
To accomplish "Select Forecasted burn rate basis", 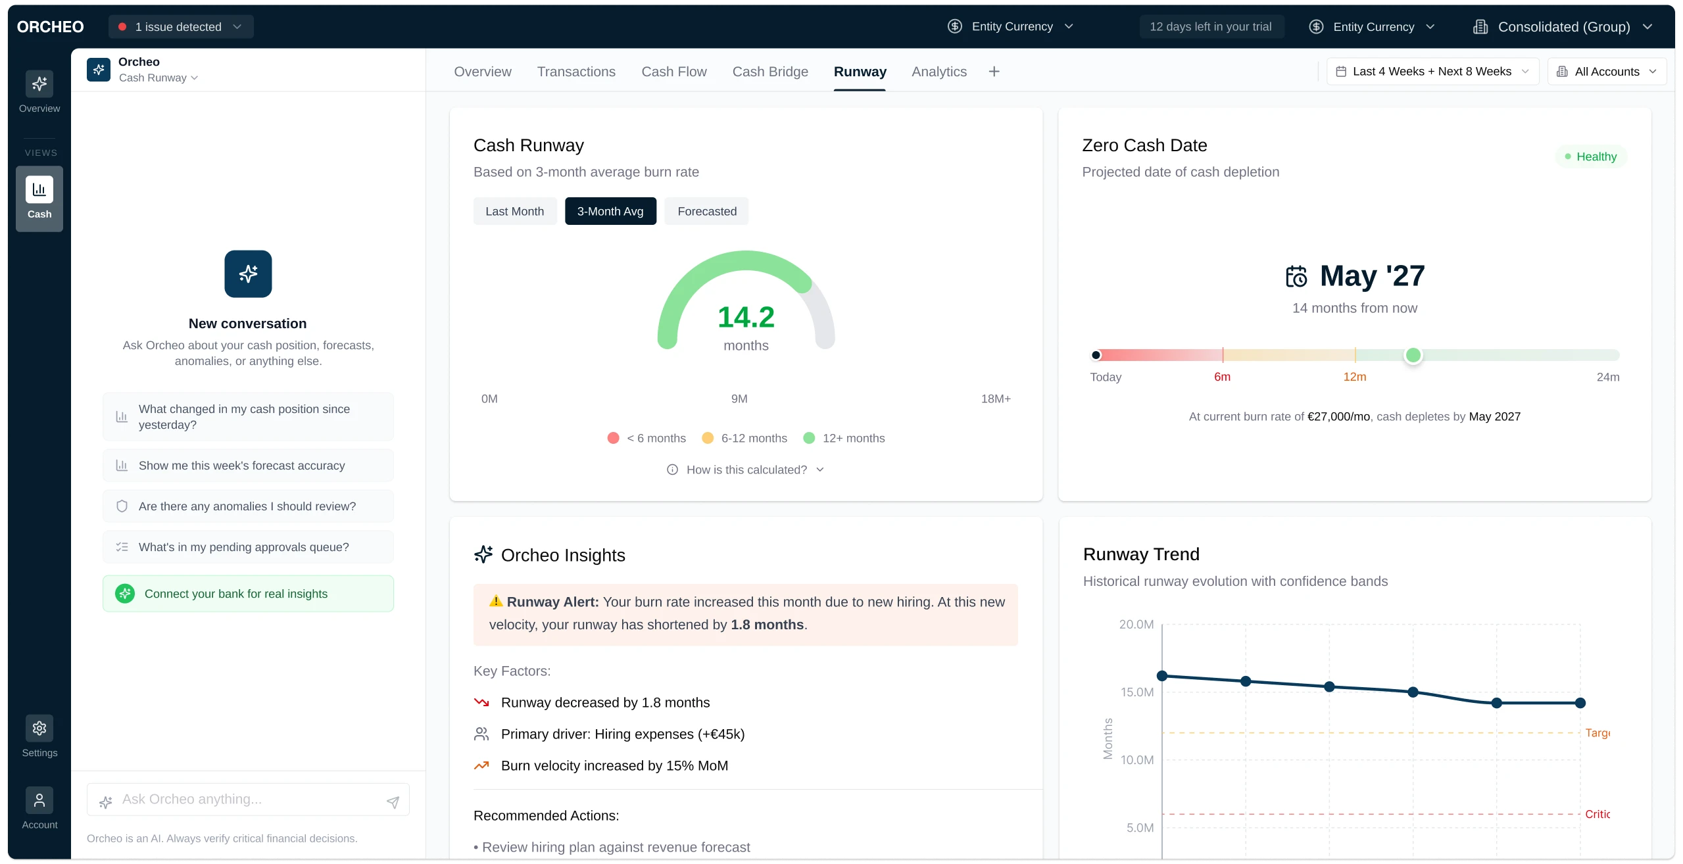I will tap(707, 211).
